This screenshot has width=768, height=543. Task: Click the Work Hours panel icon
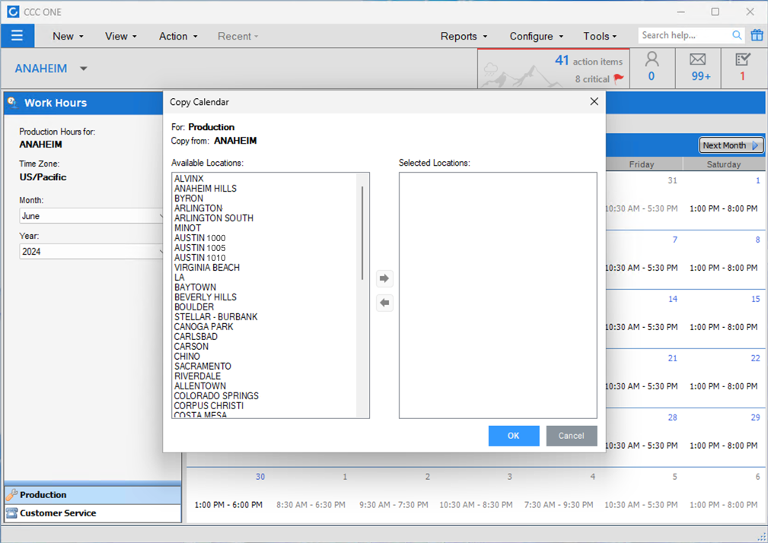(12, 102)
